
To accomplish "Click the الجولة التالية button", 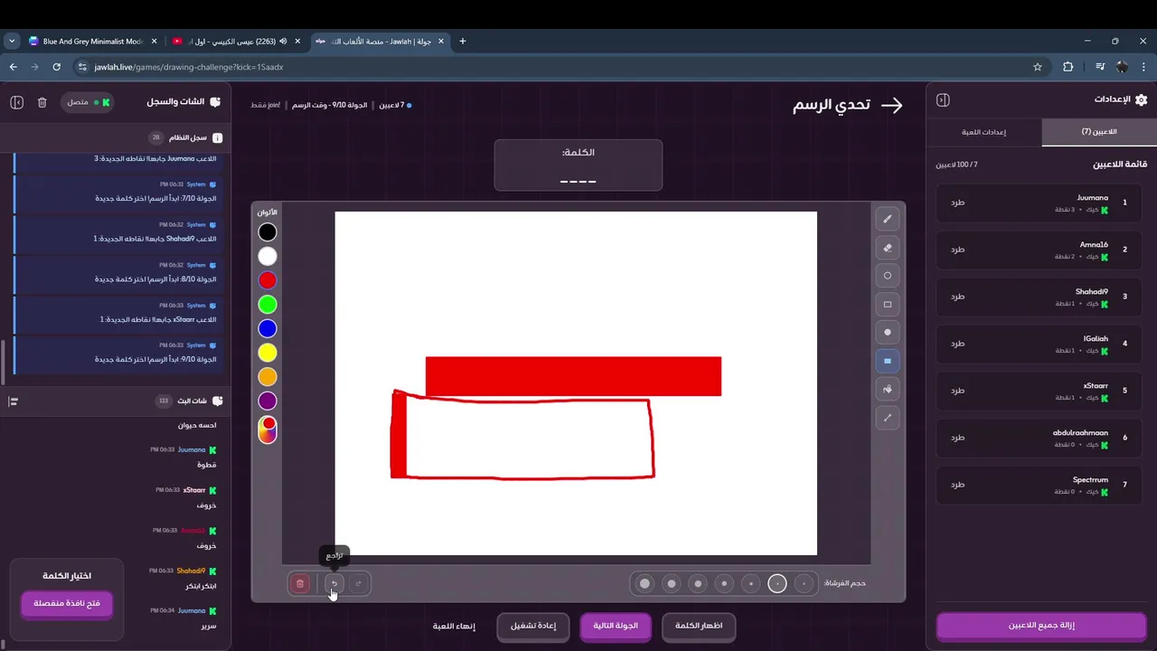I will coord(616,626).
